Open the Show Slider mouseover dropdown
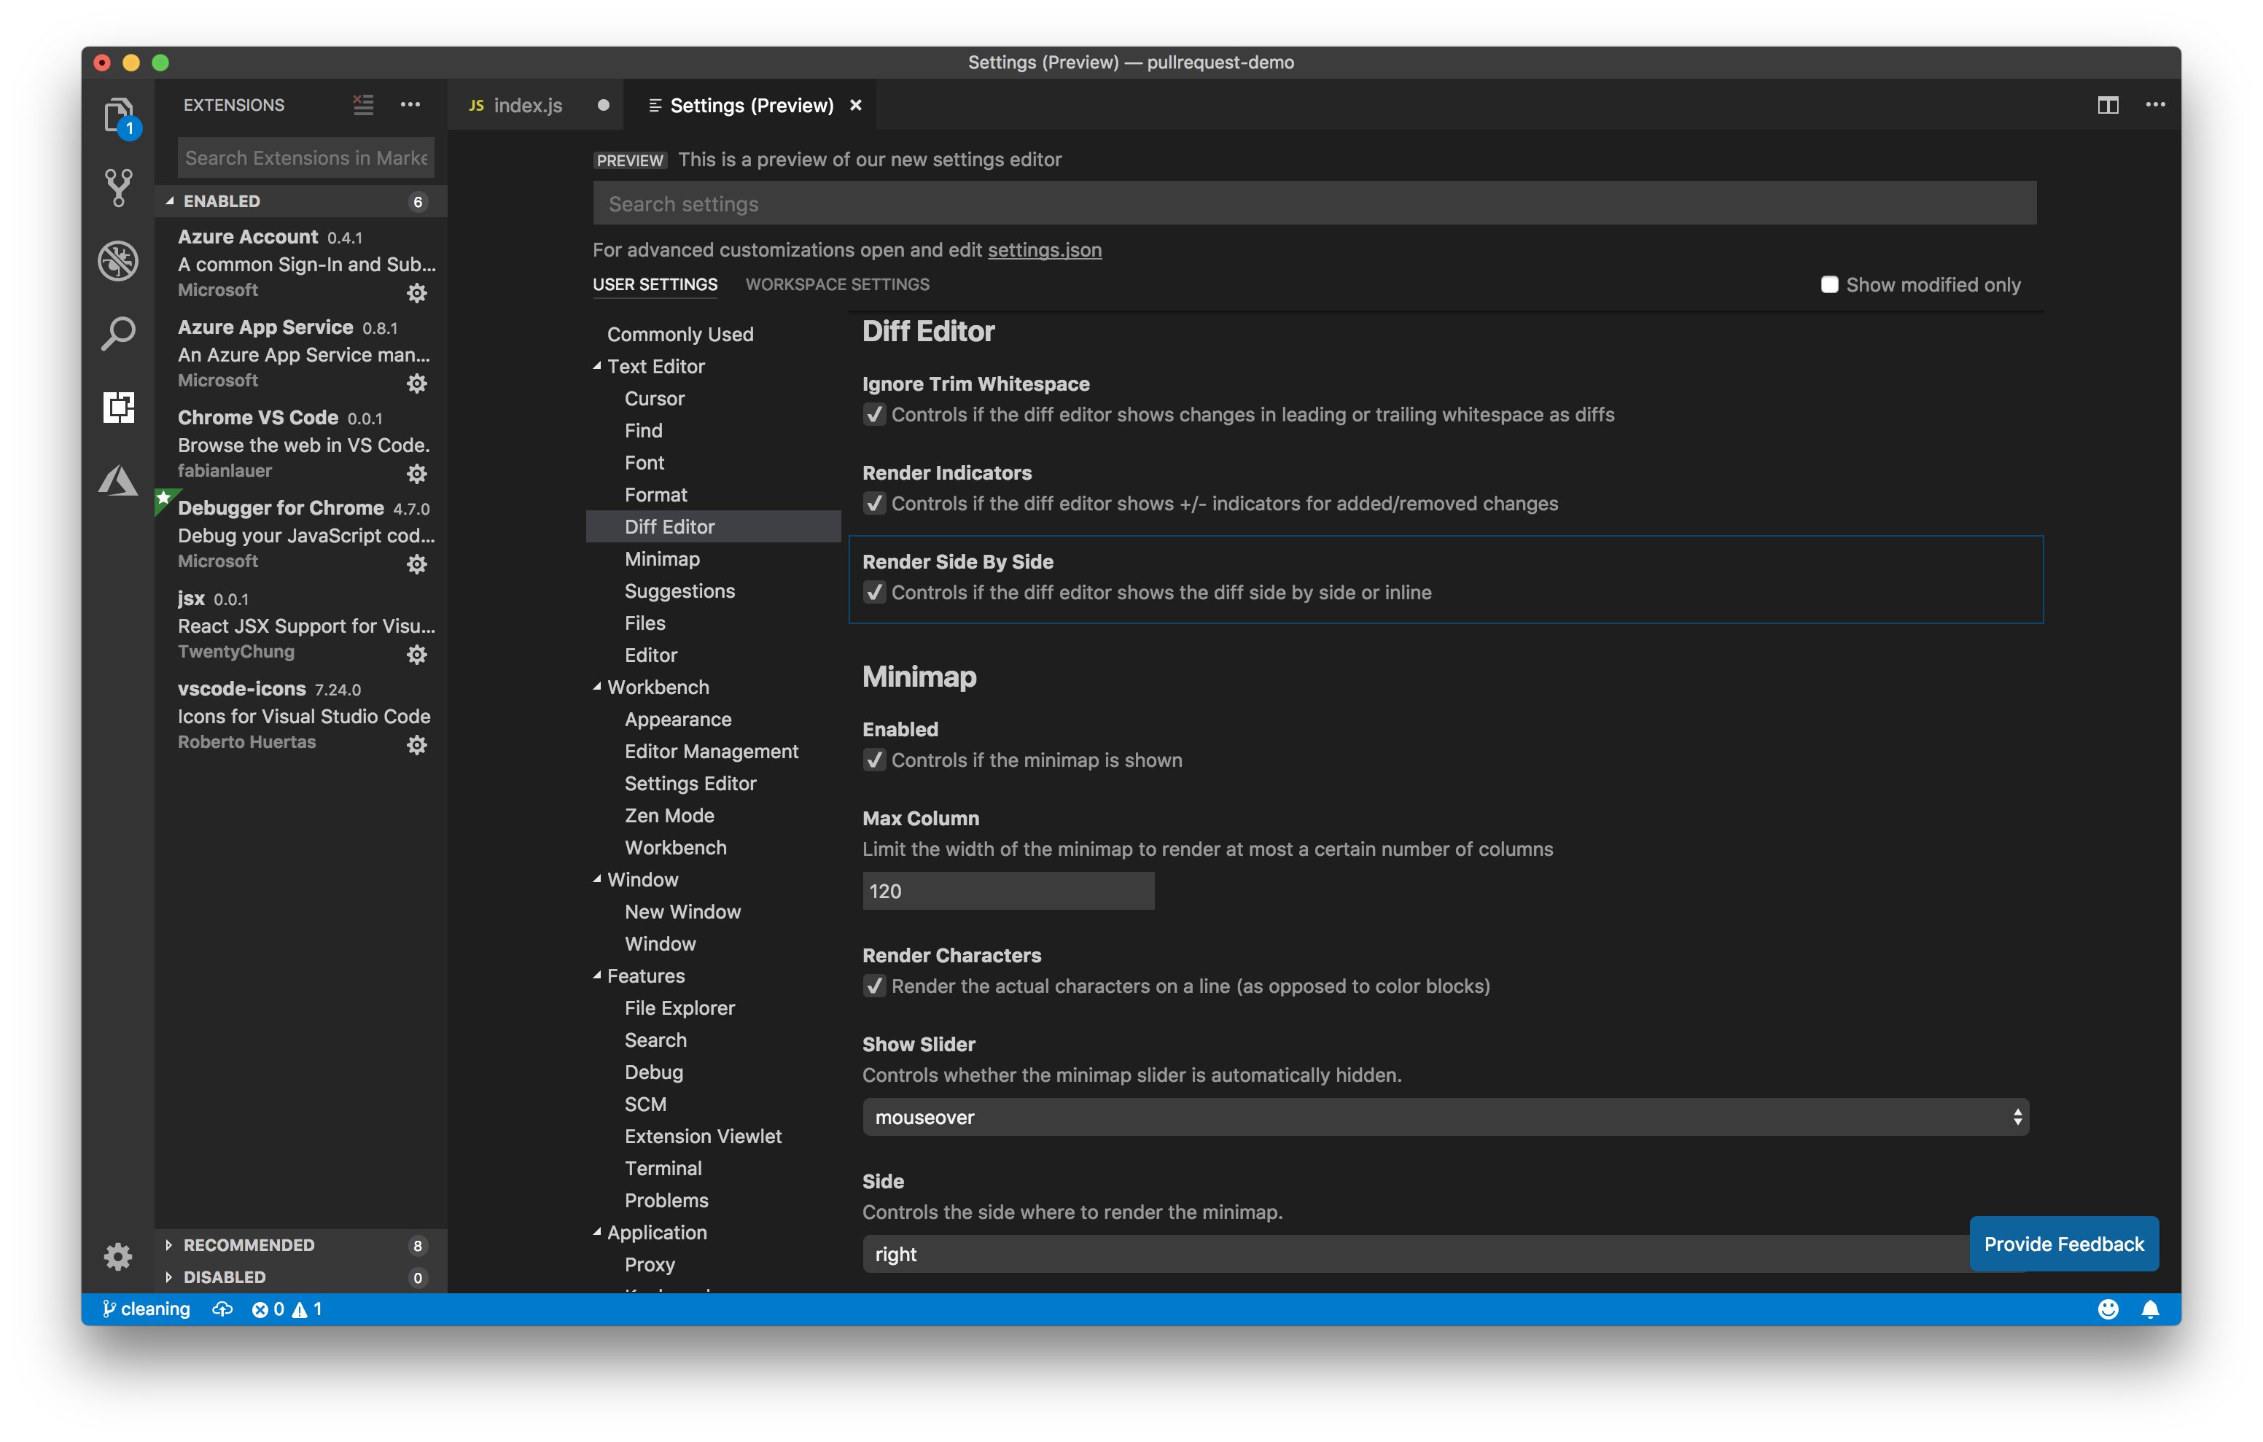 click(1444, 1117)
